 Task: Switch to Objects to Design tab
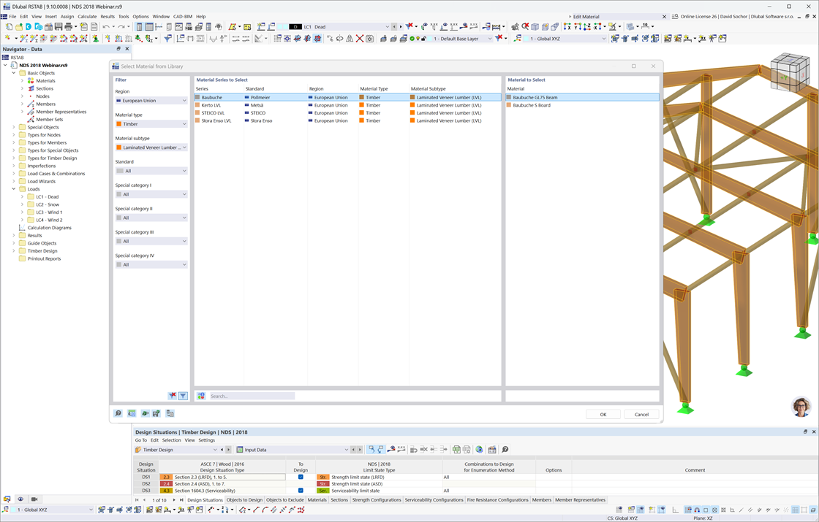pyautogui.click(x=244, y=499)
